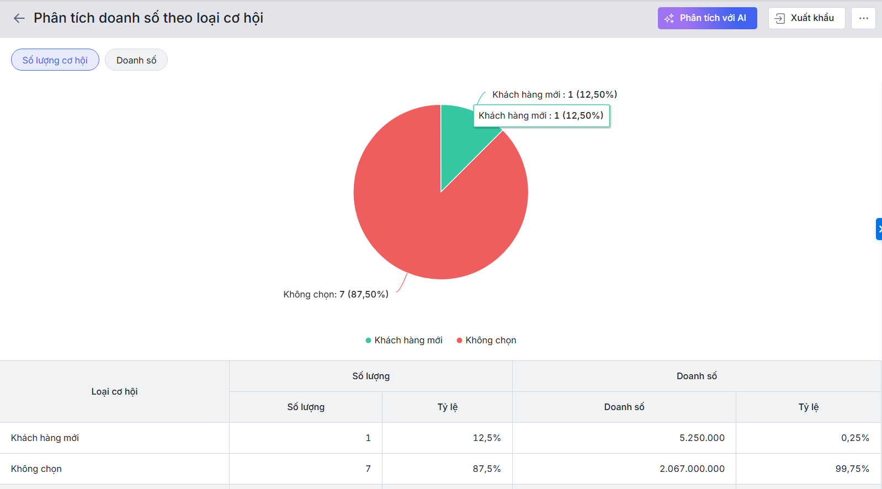Toggle the Khách hàng mới legend entry
Image resolution: width=882 pixels, height=489 pixels.
pos(404,341)
